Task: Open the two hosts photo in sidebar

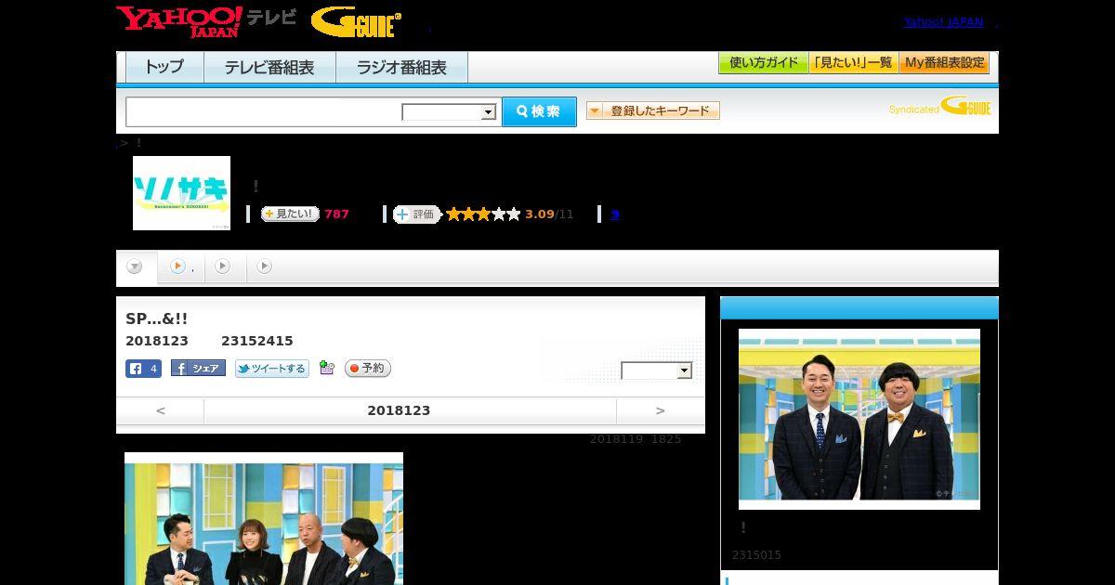Action: pos(859,419)
